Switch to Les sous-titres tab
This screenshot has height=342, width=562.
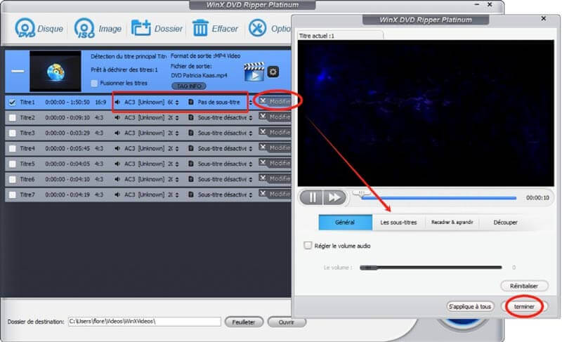click(x=398, y=223)
